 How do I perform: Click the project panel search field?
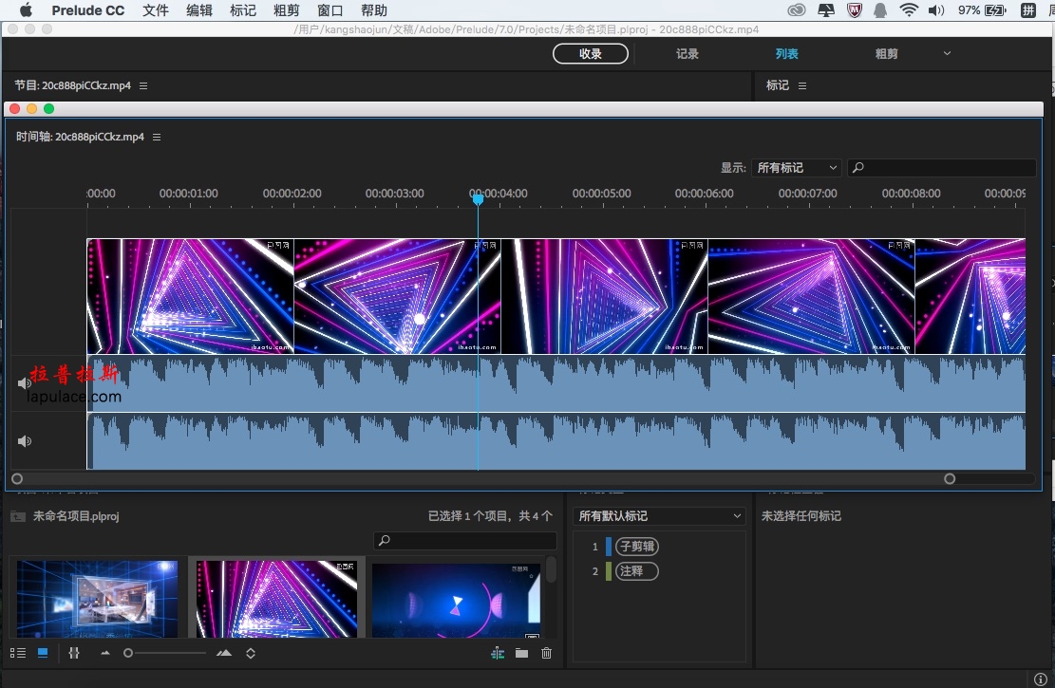[465, 540]
